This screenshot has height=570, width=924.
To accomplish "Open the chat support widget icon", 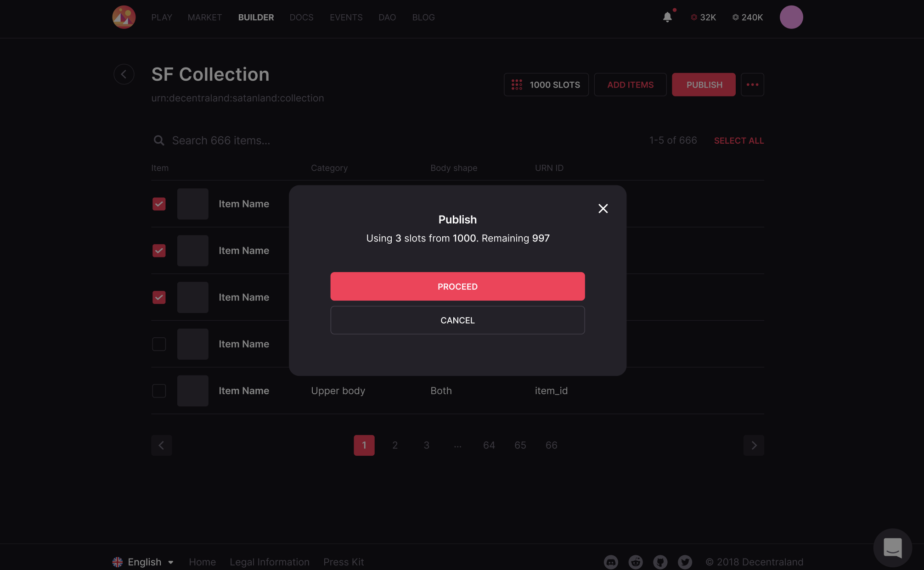I will tap(892, 548).
